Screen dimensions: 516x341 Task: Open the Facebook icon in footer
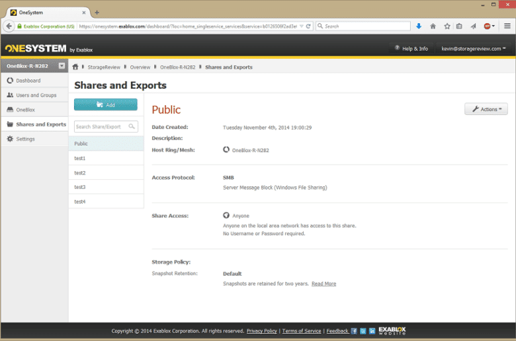pyautogui.click(x=354, y=331)
